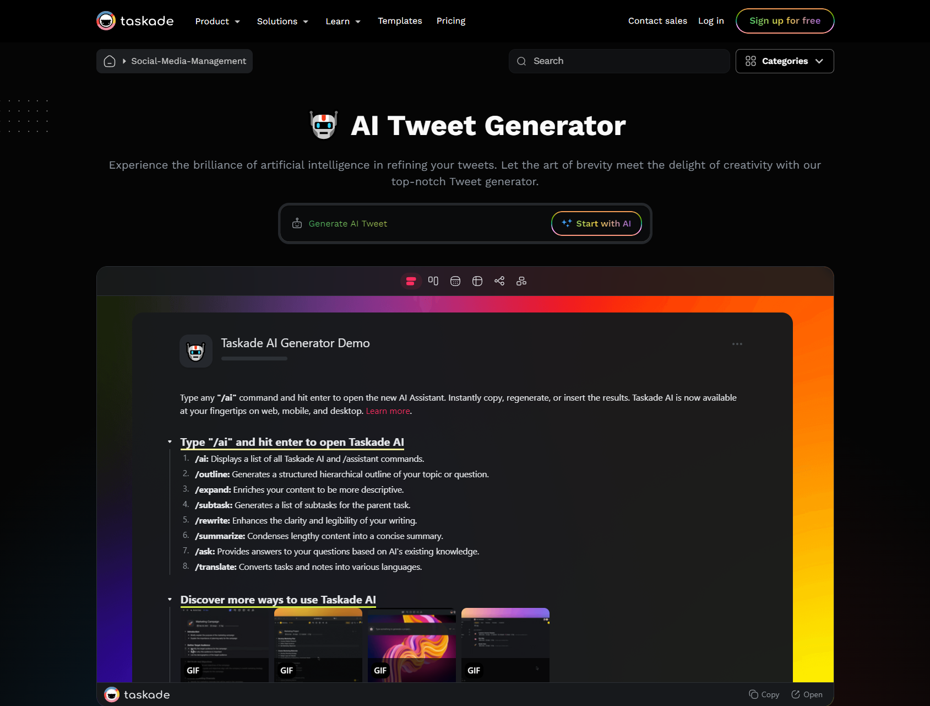The image size is (930, 706).
Task: Select the calendar view icon
Action: click(455, 281)
